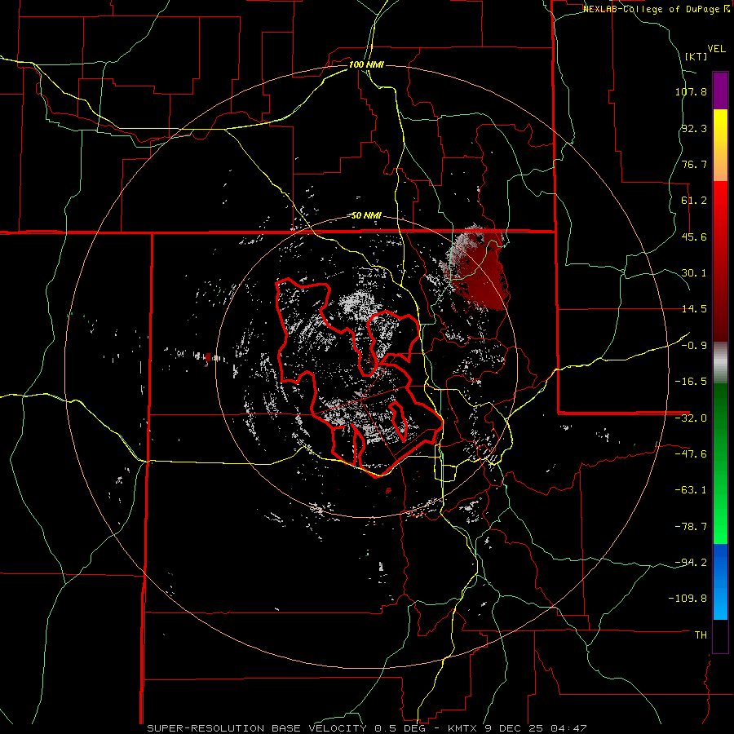Select the 14.5 scale value
Viewport: 734px width, 734px height.
[694, 309]
